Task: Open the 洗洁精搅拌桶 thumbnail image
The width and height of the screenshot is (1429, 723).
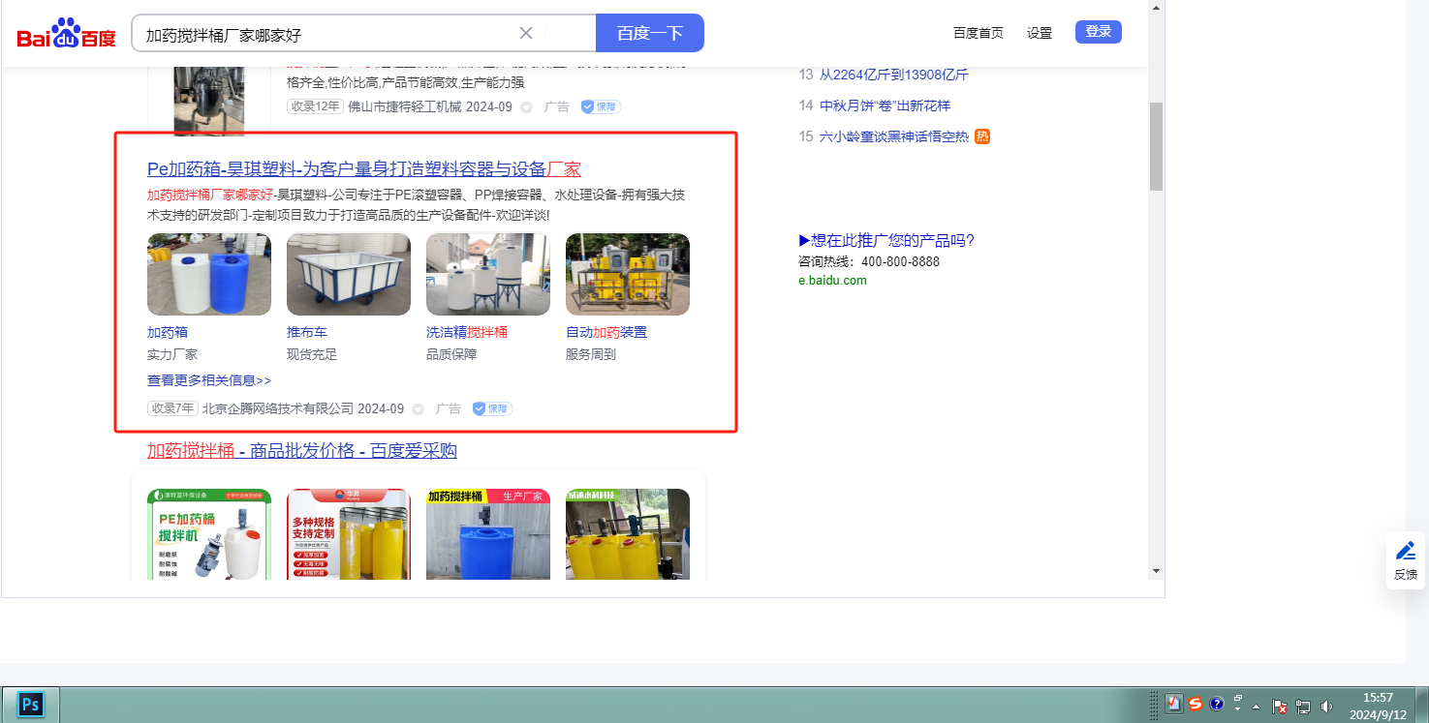Action: (488, 274)
